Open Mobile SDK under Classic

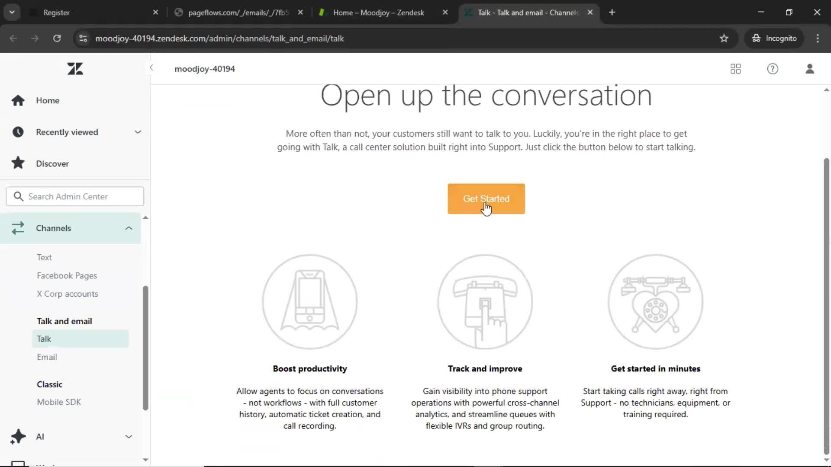tap(59, 402)
